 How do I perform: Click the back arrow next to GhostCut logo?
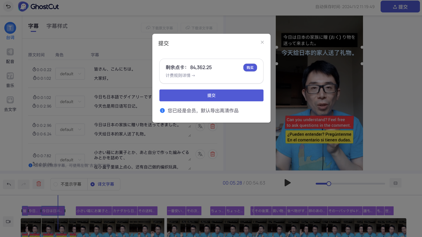click(8, 6)
